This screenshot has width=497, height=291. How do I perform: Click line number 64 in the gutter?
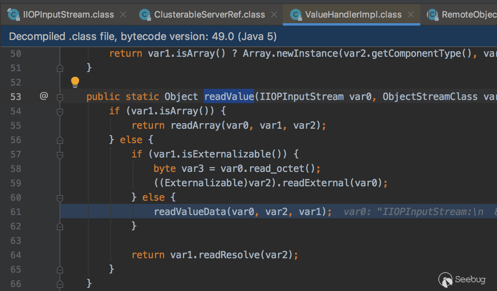point(16,255)
